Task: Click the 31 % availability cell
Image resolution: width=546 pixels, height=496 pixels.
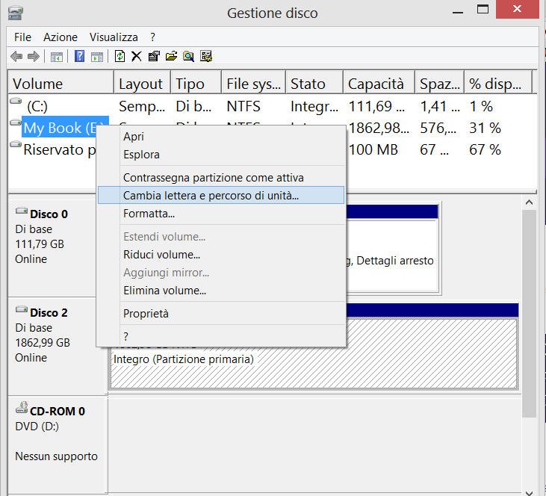Action: click(485, 128)
